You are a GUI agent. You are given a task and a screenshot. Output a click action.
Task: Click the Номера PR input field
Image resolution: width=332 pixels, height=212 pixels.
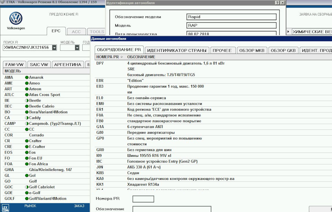(x=143, y=199)
